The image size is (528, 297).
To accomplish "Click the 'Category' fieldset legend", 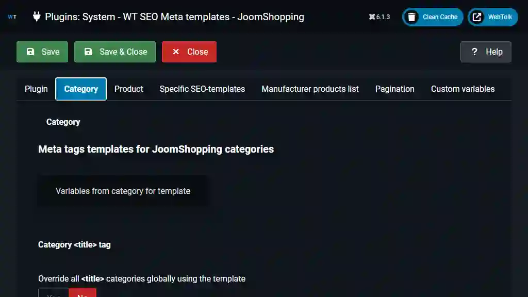I will 63,122.
